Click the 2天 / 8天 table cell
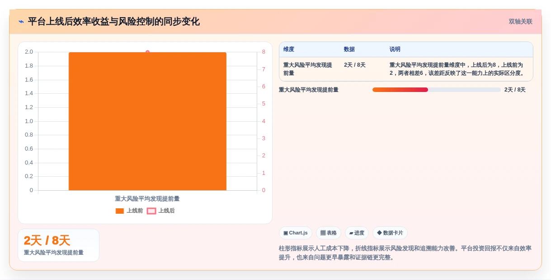The width and height of the screenshot is (551, 280). point(355,65)
